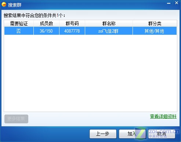Viewport: 181px width, 142px height.
Task: Click the 群号码 column header
Action: coord(72,23)
